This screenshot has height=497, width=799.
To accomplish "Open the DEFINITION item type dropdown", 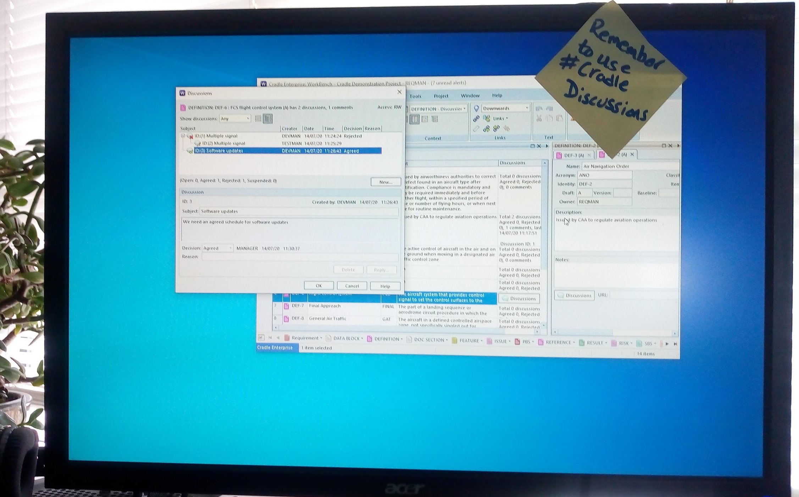I will 385,339.
